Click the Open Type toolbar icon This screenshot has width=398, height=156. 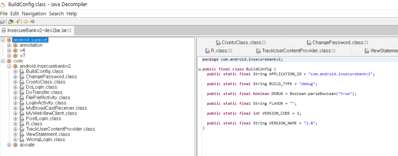pyautogui.click(x=11, y=21)
